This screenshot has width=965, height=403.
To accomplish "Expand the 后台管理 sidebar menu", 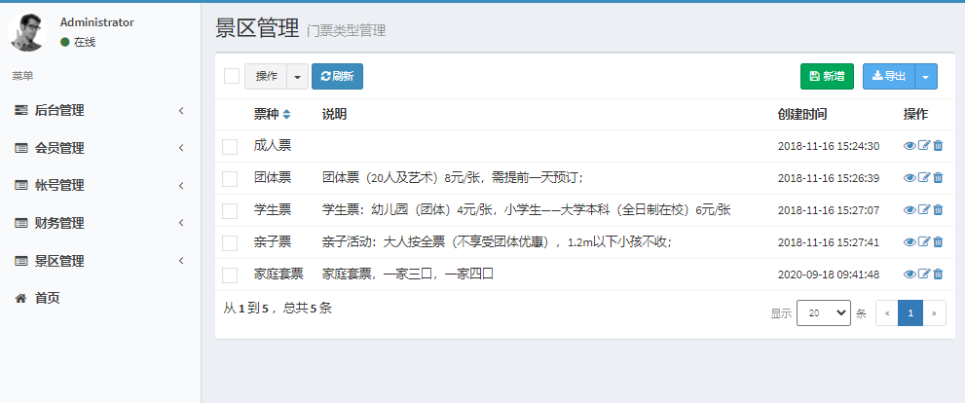I will tap(99, 111).
